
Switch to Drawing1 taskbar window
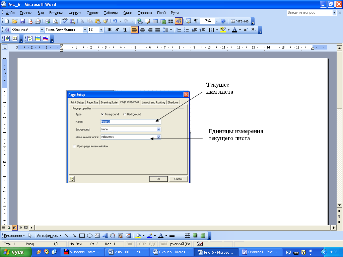pyautogui.click(x=261, y=252)
